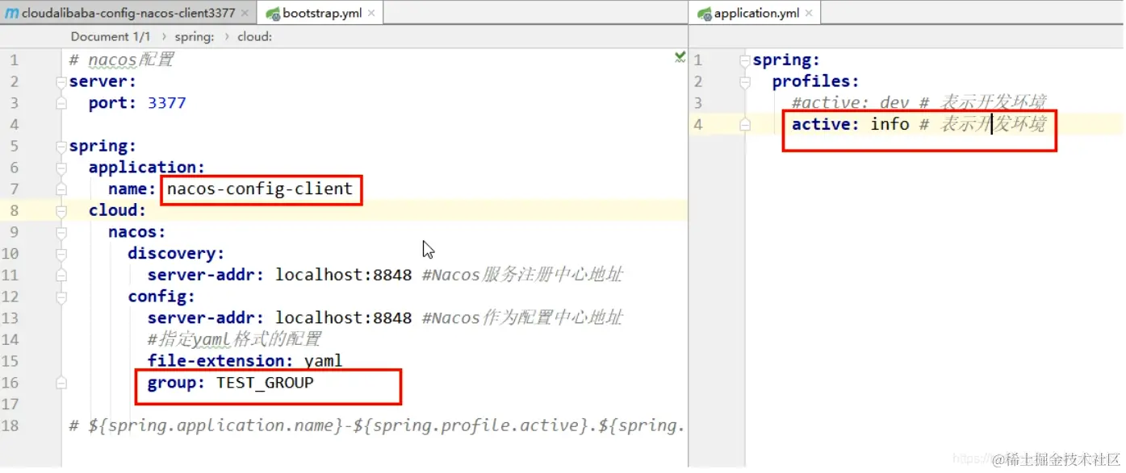Select the application.yml editor tab
This screenshot has width=1126, height=473.
(x=756, y=13)
